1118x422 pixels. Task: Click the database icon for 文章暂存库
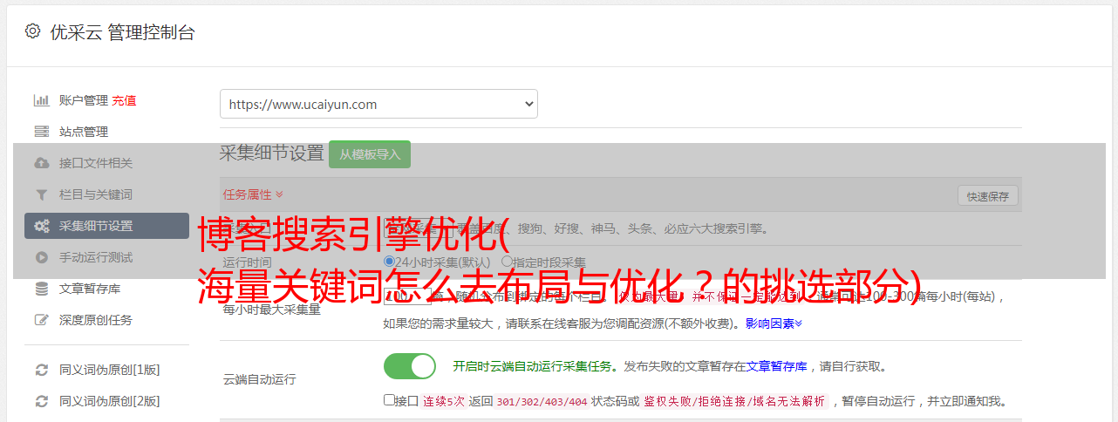(41, 289)
